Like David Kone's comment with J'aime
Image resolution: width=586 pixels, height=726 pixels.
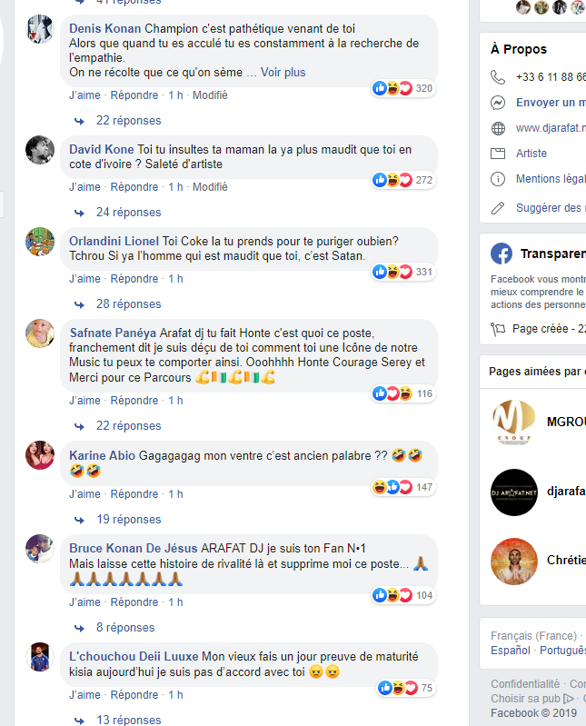(84, 186)
